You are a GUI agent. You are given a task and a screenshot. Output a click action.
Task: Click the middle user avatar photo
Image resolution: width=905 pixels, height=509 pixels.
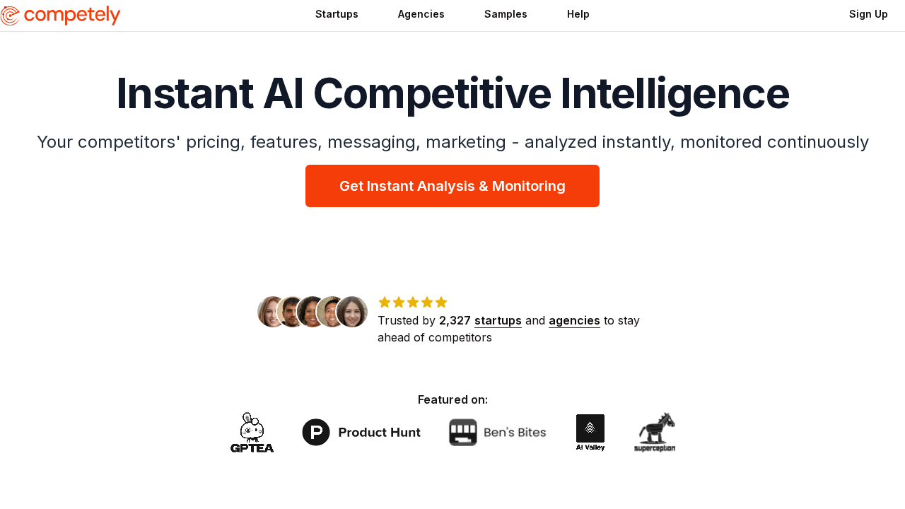[311, 312]
